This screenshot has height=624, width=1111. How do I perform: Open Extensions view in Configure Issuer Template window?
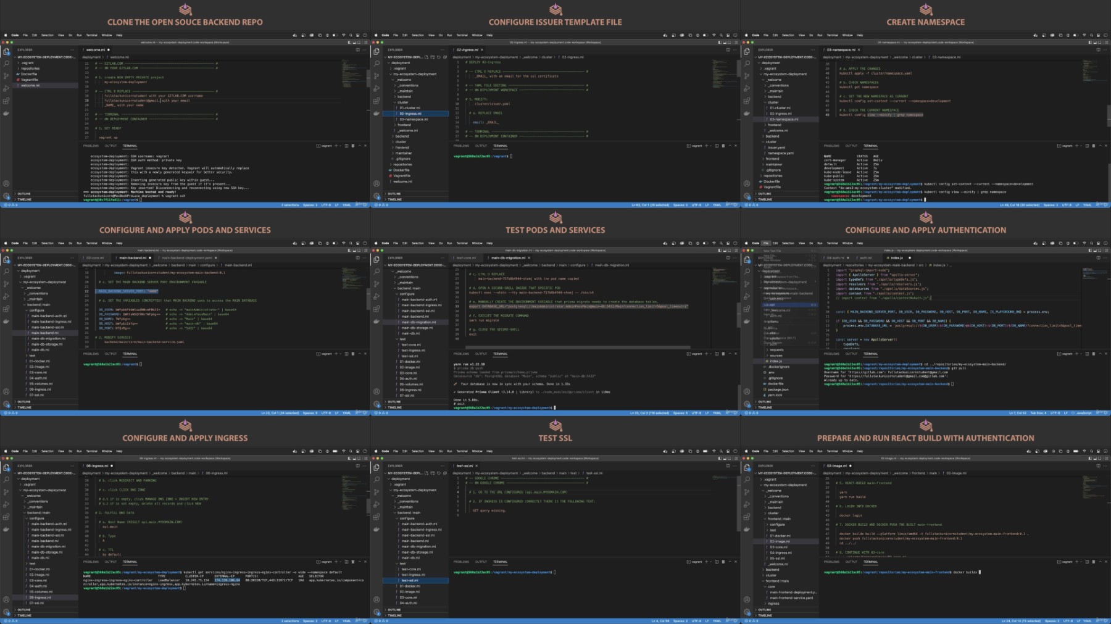[x=377, y=101]
